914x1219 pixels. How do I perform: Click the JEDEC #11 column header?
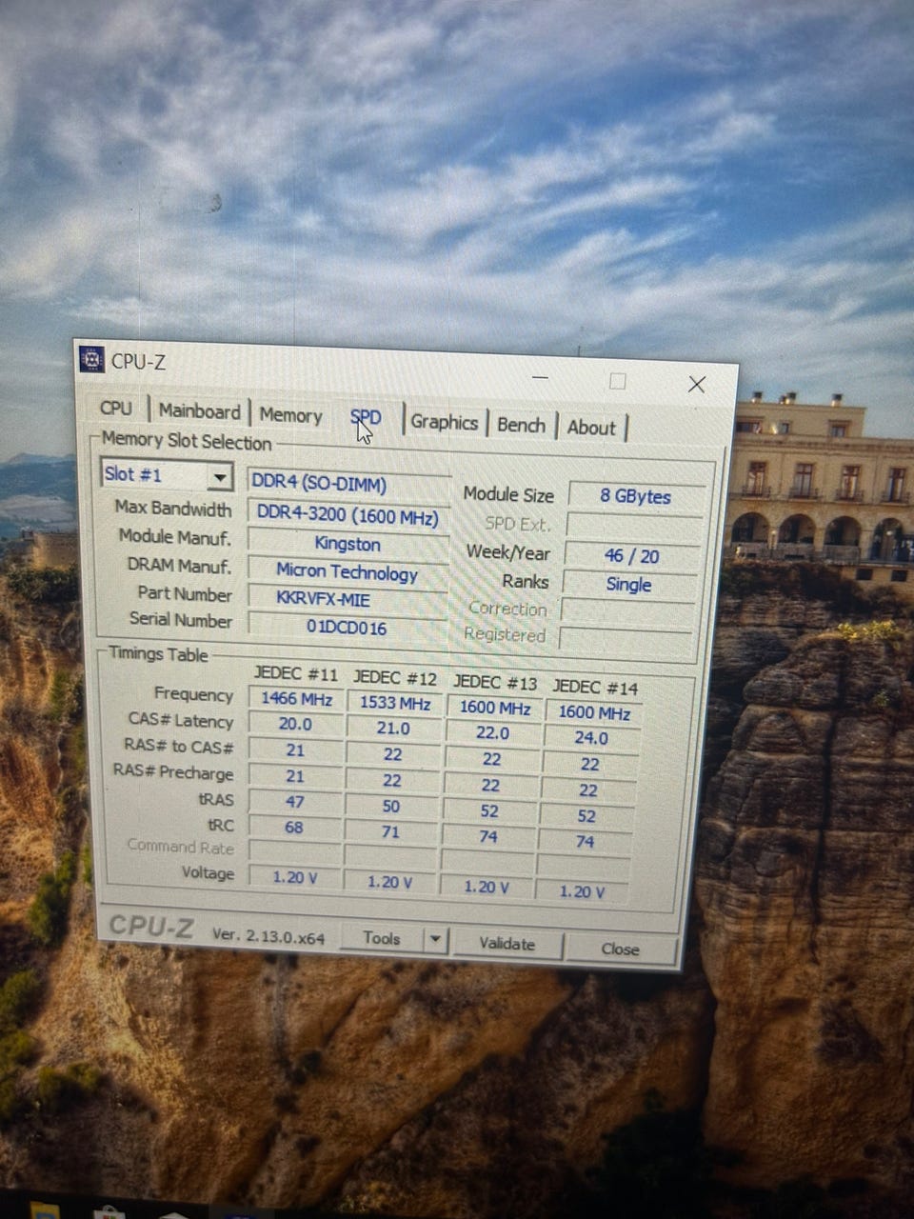296,674
